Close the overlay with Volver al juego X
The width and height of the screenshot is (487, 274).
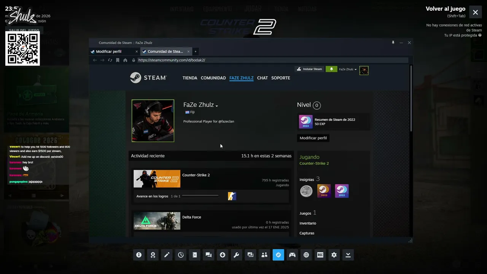(x=475, y=12)
